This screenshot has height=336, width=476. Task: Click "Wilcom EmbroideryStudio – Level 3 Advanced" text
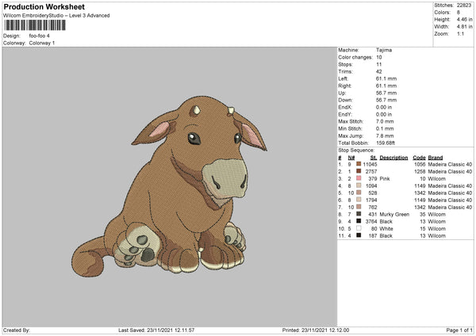(56, 16)
